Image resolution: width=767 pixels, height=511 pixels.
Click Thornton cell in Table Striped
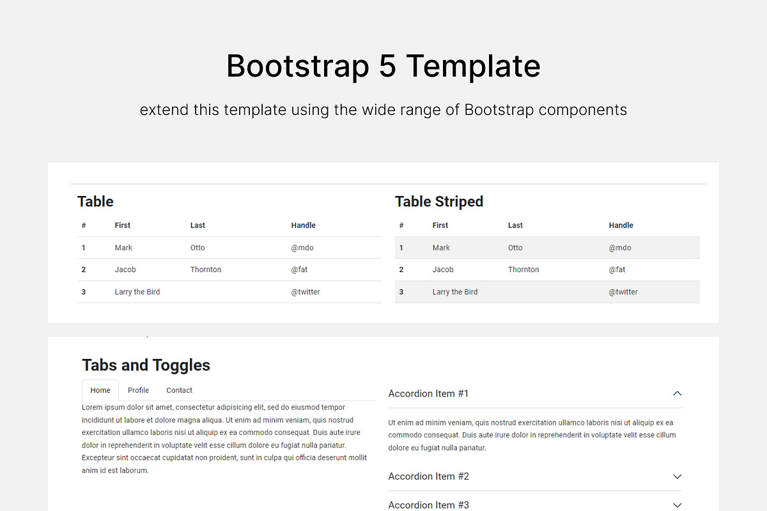click(523, 270)
